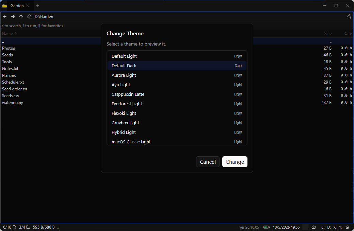Select the macOS Classic Light theme
The image size is (354, 231).
[x=177, y=141]
